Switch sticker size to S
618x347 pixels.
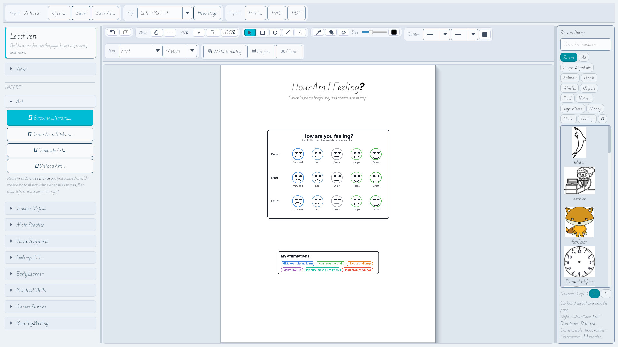click(x=594, y=294)
